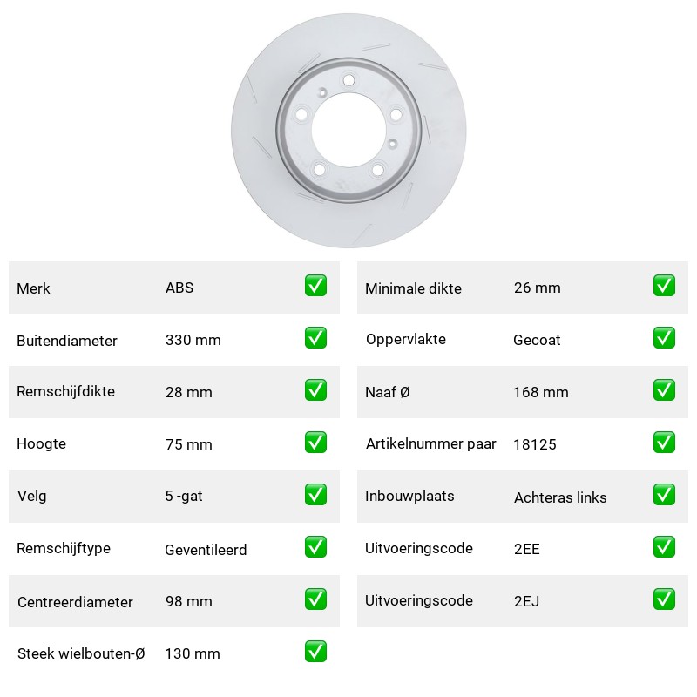The image size is (697, 697).
Task: Click the checkmark for Uitvoeringscode 2EJ
Action: tap(664, 599)
